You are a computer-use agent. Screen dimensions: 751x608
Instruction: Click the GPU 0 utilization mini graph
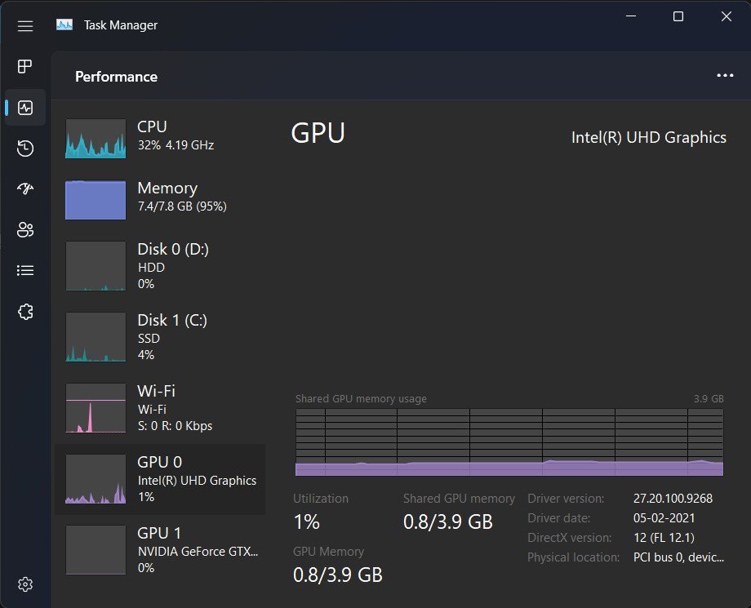(x=96, y=479)
